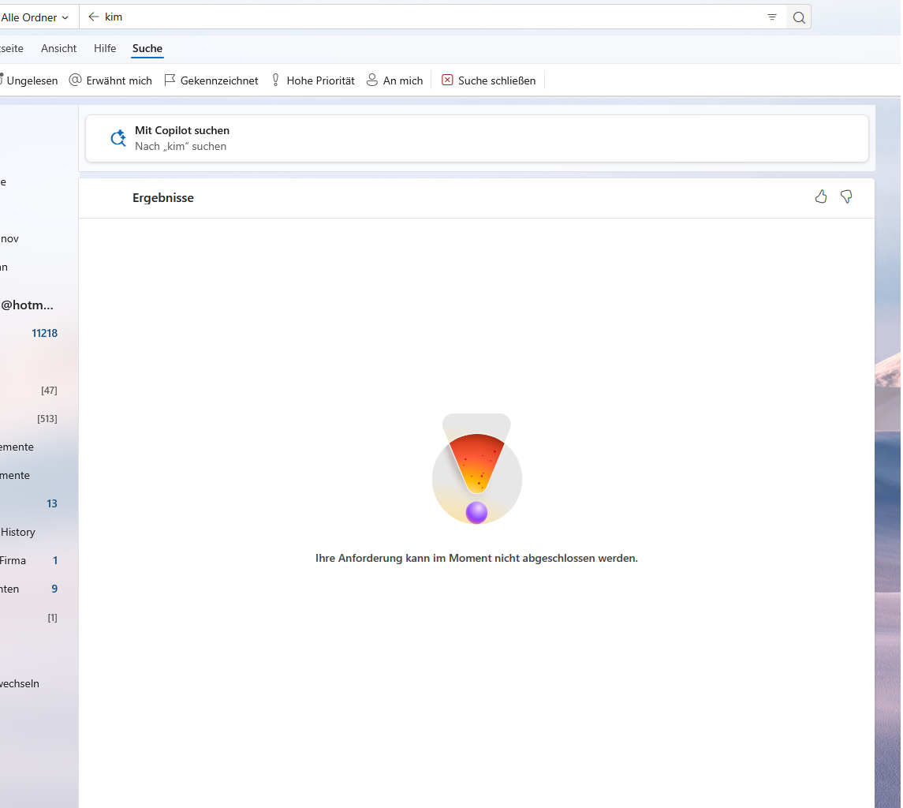Screen dimensions: 903x808
Task: Open the search filter options icon
Action: (772, 17)
